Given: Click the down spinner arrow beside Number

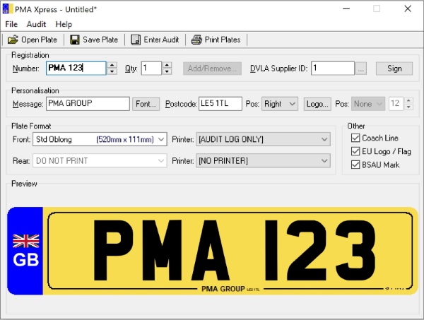Looking at the screenshot, I should click(x=112, y=71).
